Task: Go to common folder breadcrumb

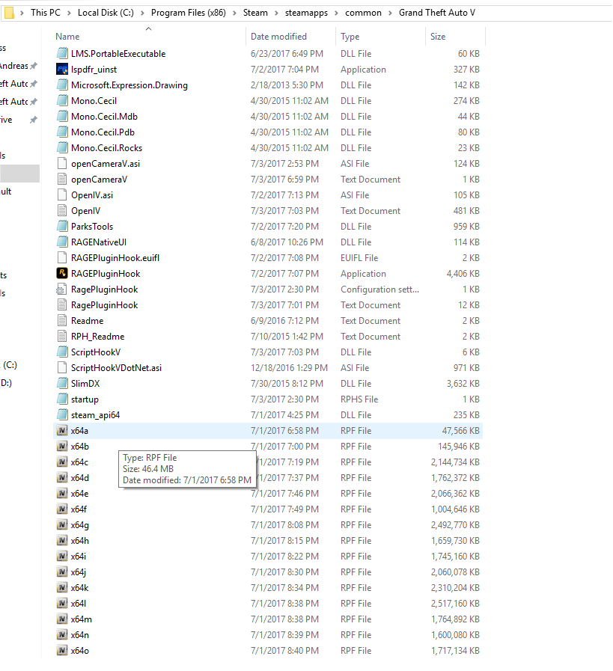Action: [363, 13]
